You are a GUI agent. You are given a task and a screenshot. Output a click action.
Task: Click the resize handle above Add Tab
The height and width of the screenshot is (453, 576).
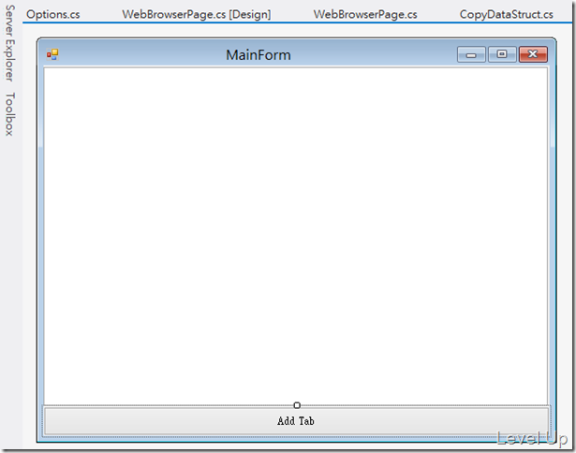coord(297,405)
